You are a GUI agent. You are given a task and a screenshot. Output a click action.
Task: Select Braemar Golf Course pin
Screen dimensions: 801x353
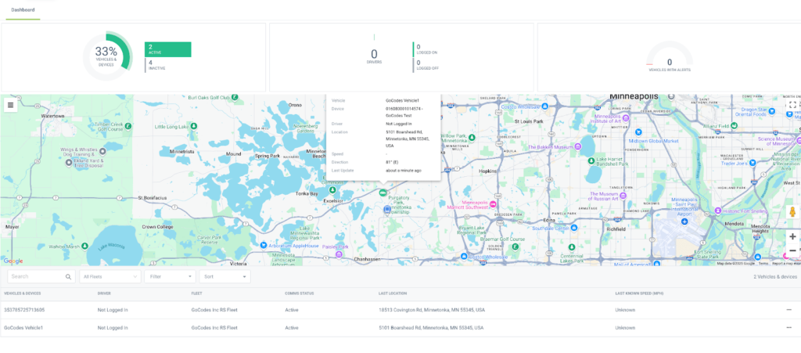coord(515,247)
